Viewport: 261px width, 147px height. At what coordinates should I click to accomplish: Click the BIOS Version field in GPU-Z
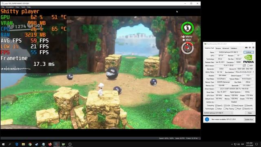pos(228,66)
